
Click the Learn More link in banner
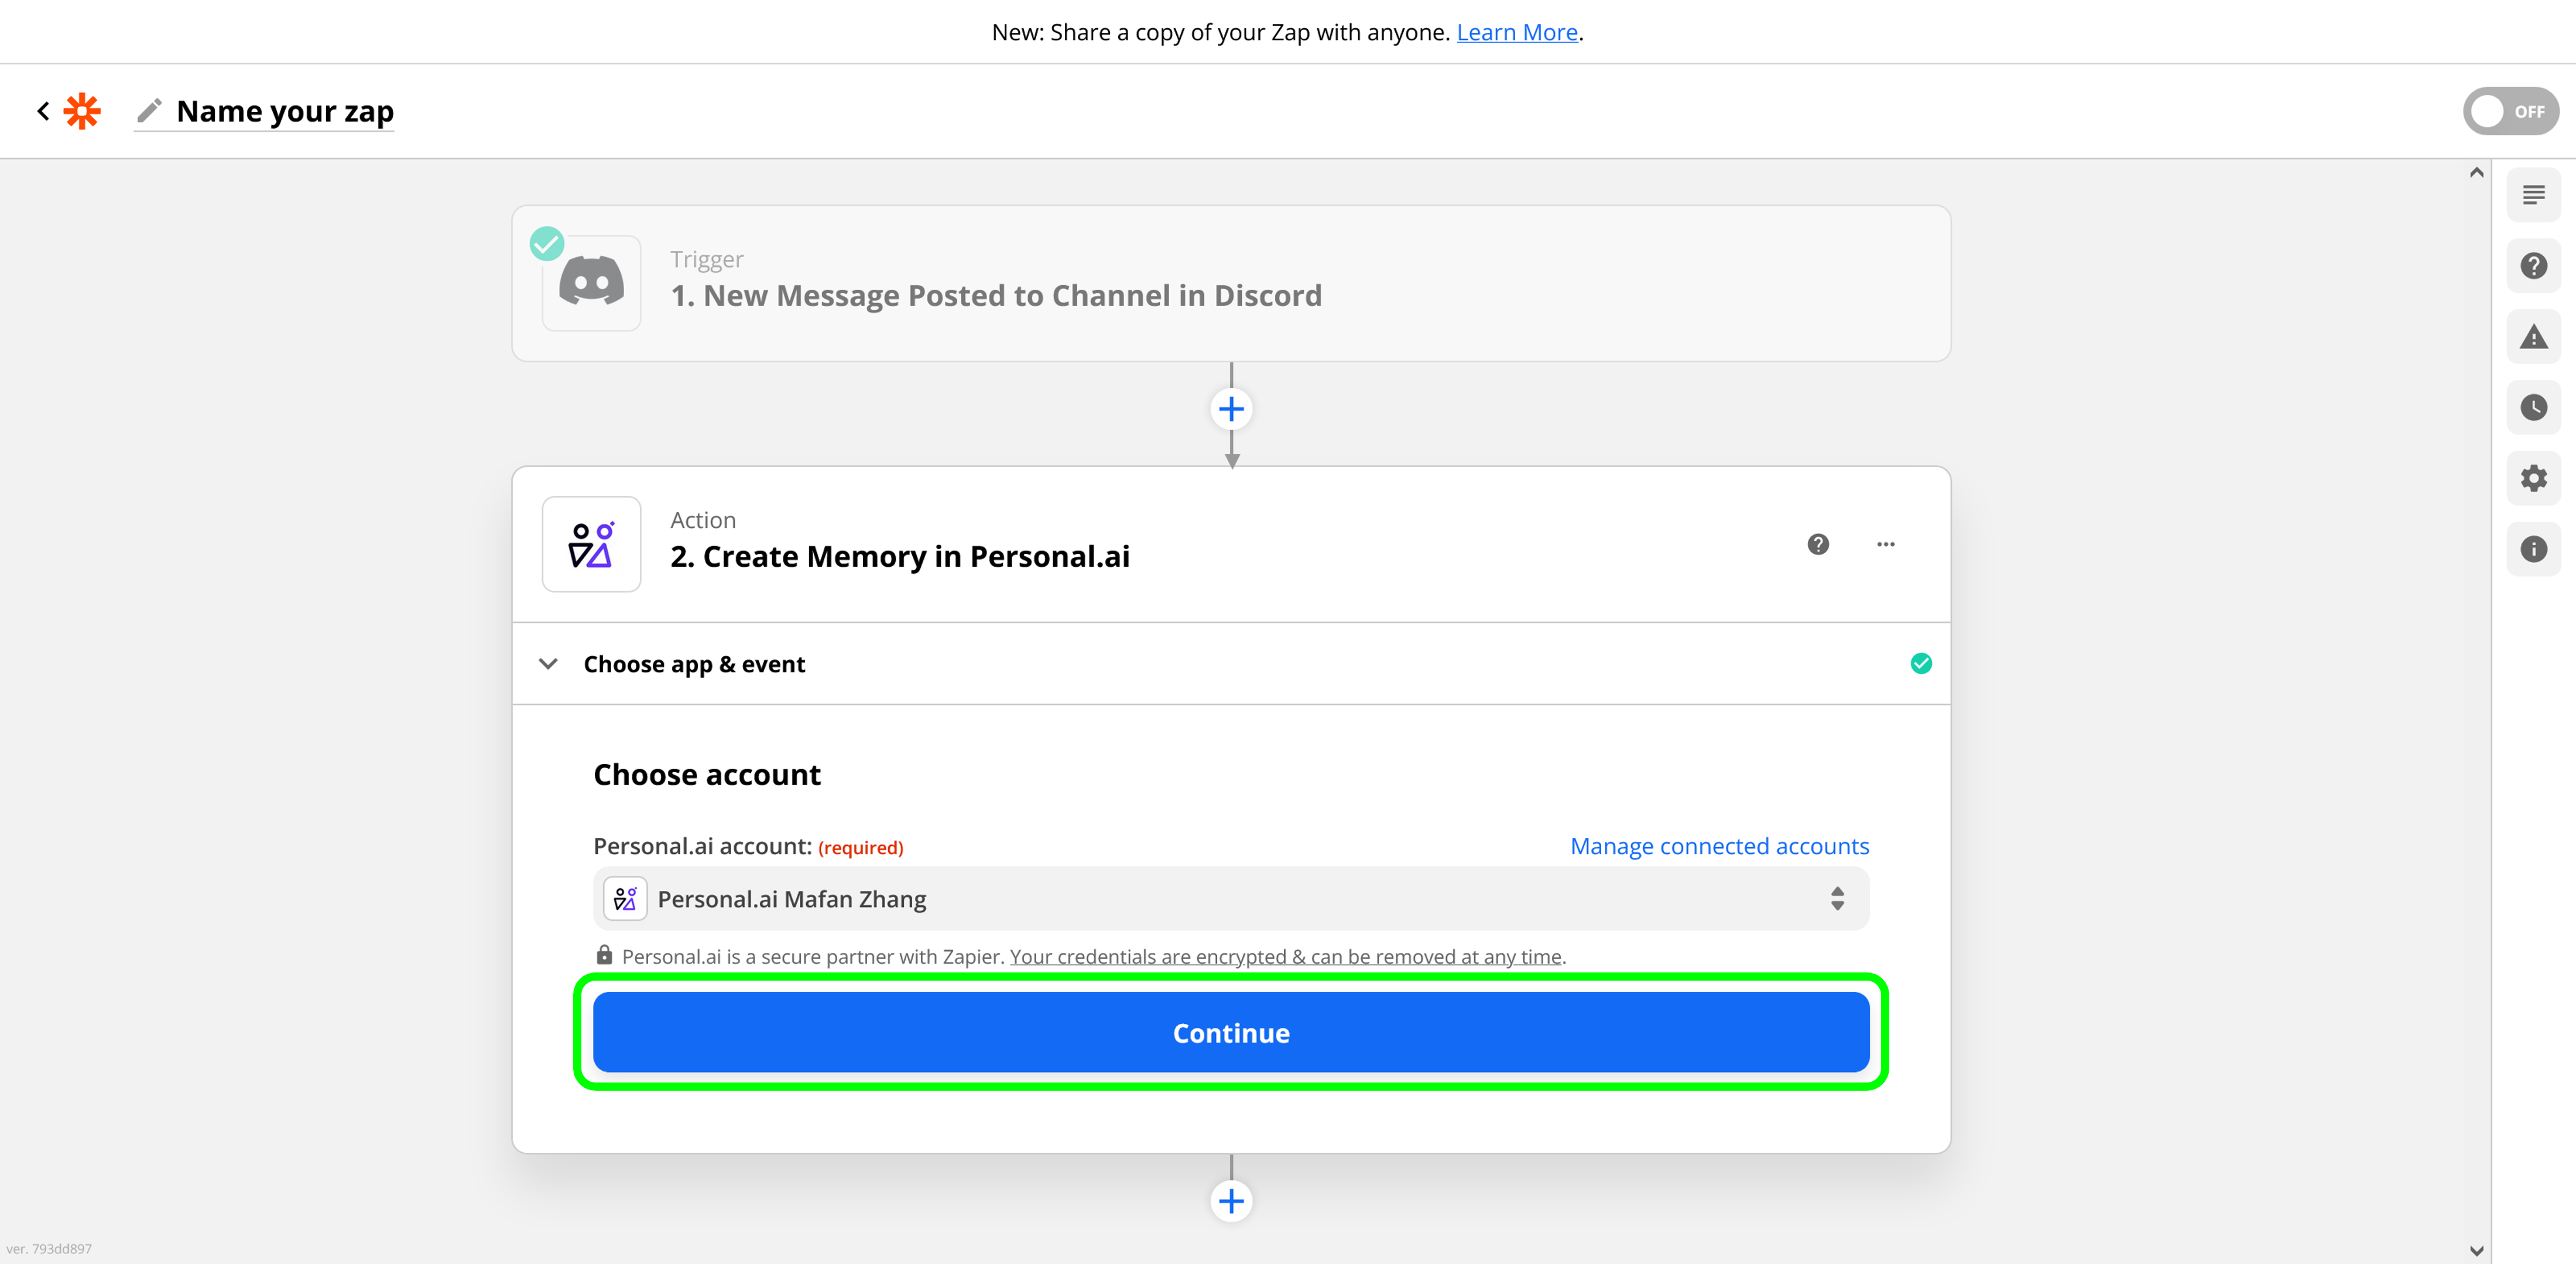click(1516, 32)
